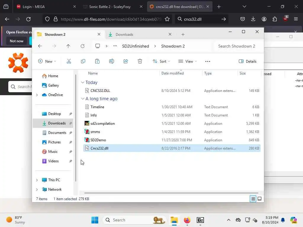
Task: Expand This PC in the navigation pane
Action: point(37,180)
